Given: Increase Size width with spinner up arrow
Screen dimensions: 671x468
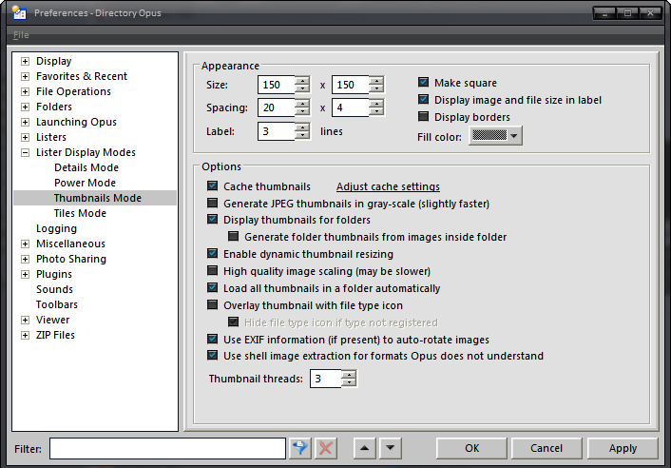Looking at the screenshot, I should (302, 80).
